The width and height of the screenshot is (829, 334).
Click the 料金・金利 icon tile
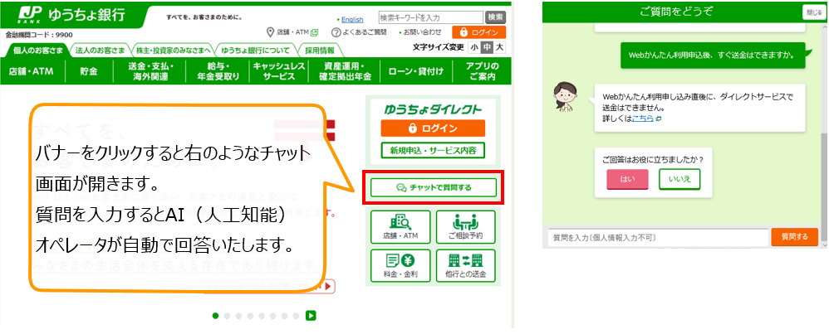400,265
